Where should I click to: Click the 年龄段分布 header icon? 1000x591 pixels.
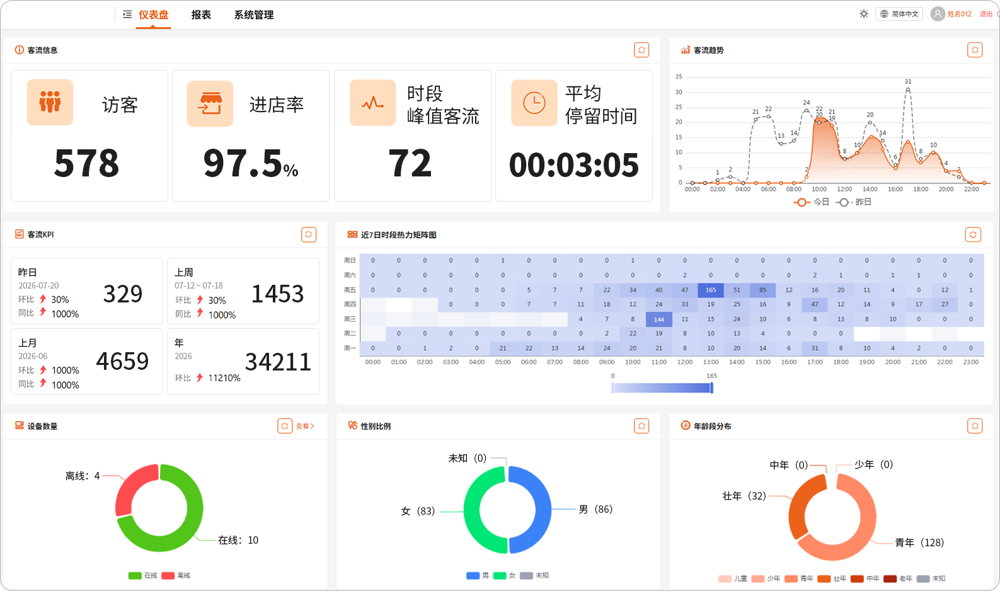[686, 426]
